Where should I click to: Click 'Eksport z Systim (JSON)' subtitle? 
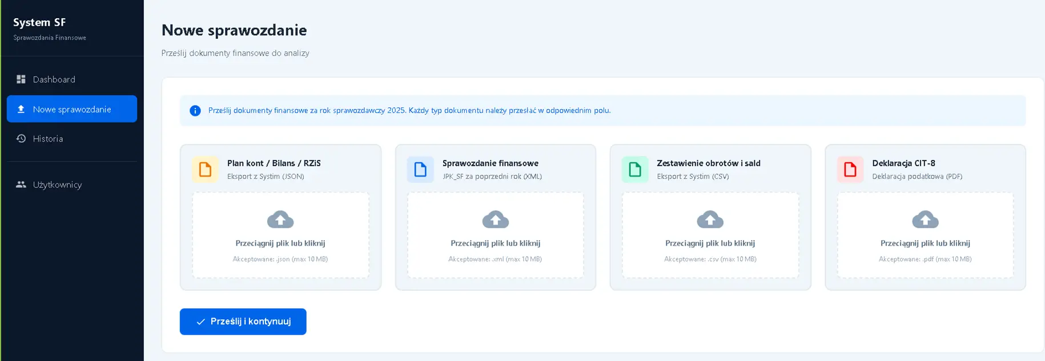coord(266,177)
